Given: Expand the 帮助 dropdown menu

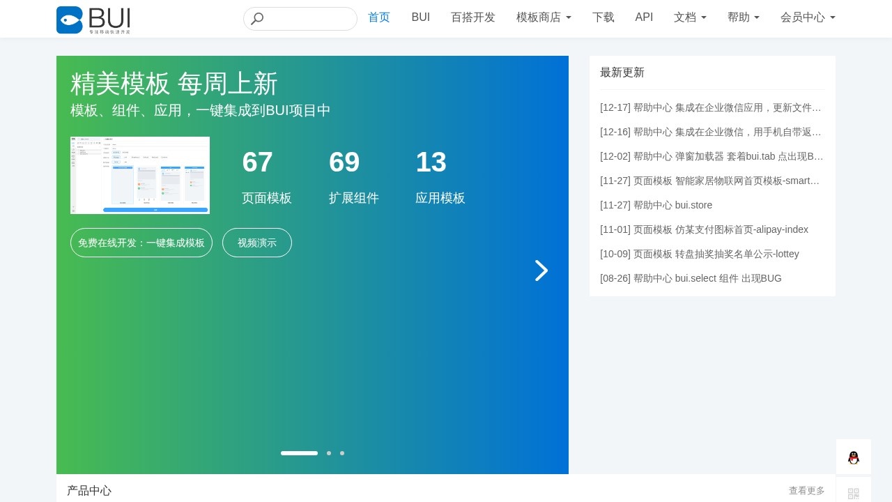Looking at the screenshot, I should point(743,17).
